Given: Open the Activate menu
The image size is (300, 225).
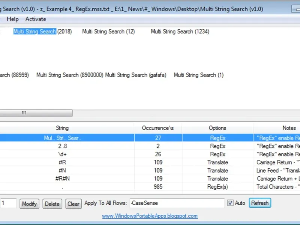Looking at the screenshot, I should [x=36, y=19].
